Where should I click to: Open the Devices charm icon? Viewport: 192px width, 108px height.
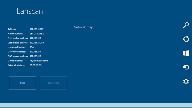[x=186, y=67]
